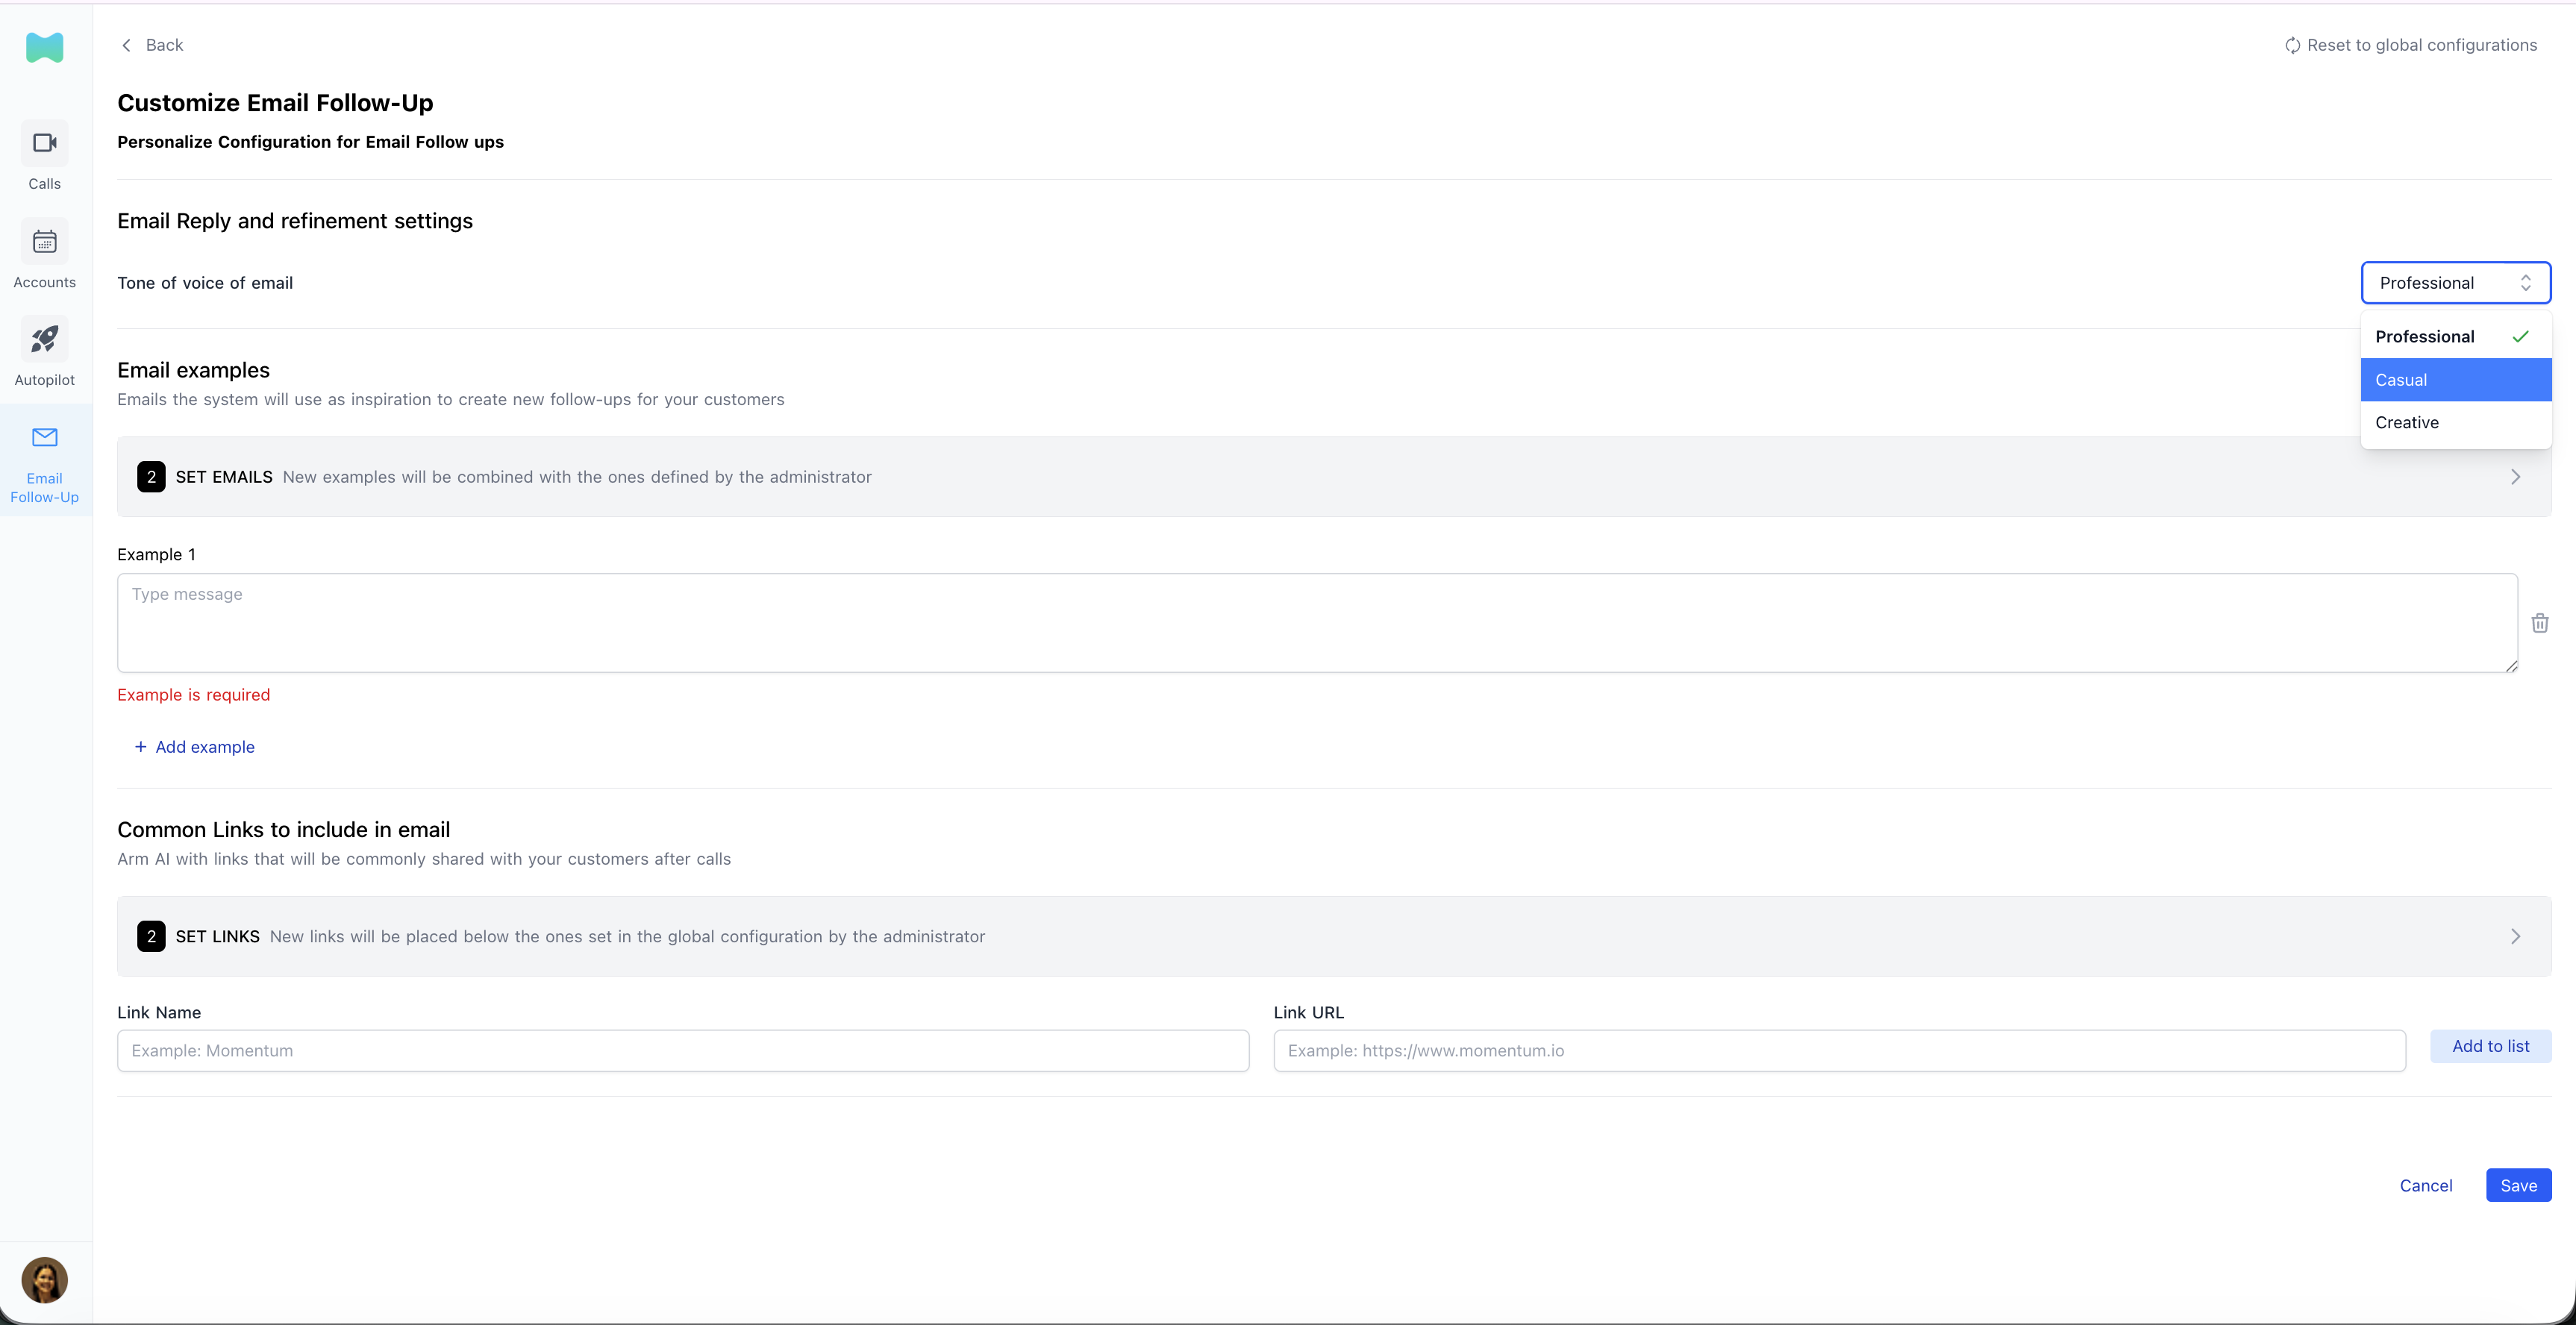
Task: Delete Example 1 with the trash icon
Action: [x=2539, y=623]
